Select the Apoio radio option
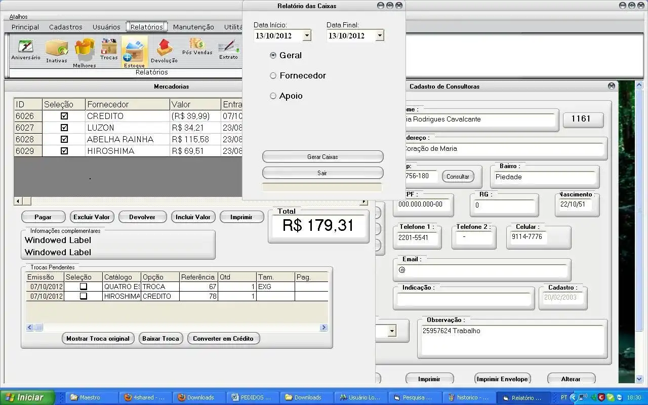Image resolution: width=648 pixels, height=405 pixels. tap(273, 96)
